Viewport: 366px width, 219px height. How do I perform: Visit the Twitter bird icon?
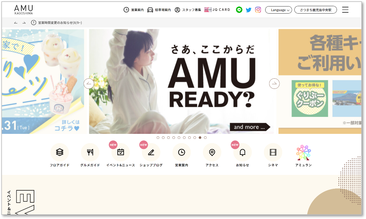pos(249,10)
